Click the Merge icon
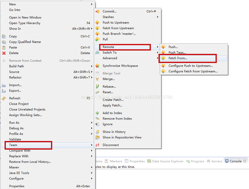The height and width of the screenshot is (189, 249). pyautogui.click(x=97, y=79)
